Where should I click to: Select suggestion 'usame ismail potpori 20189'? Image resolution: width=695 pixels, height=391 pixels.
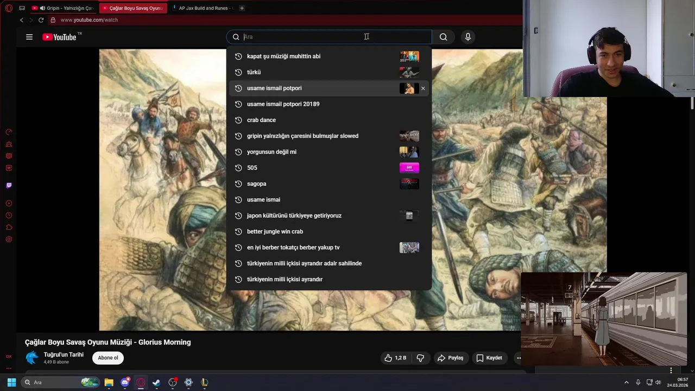pyautogui.click(x=329, y=104)
